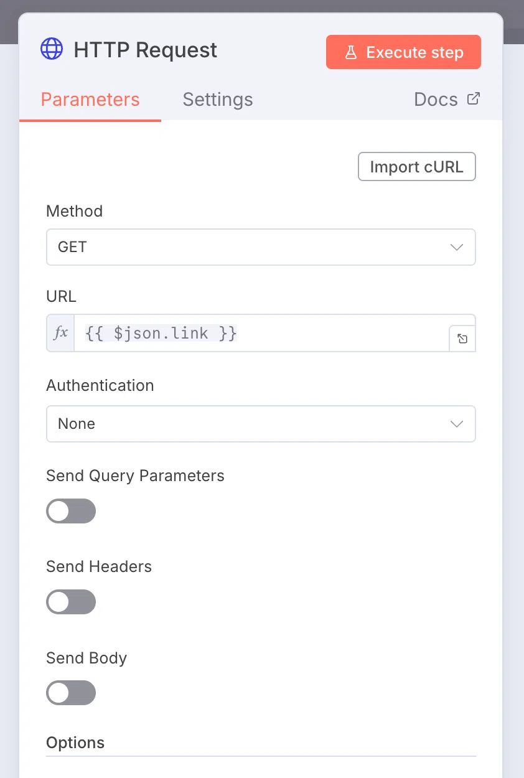The image size is (524, 778).
Task: Click the fx expression icon in URL
Action: [60, 333]
